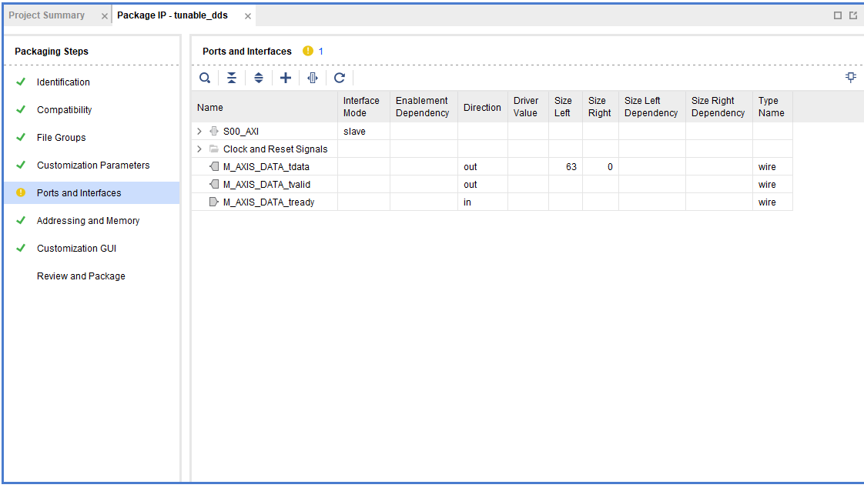This screenshot has height=488, width=864.
Task: Expand Clock and Reset Signals group
Action: 199,149
